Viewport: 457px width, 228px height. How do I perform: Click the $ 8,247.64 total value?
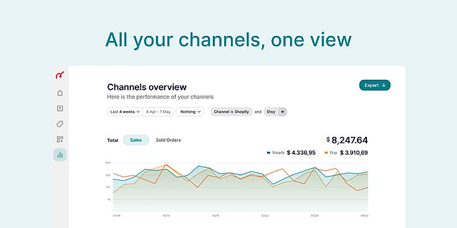[x=347, y=140]
